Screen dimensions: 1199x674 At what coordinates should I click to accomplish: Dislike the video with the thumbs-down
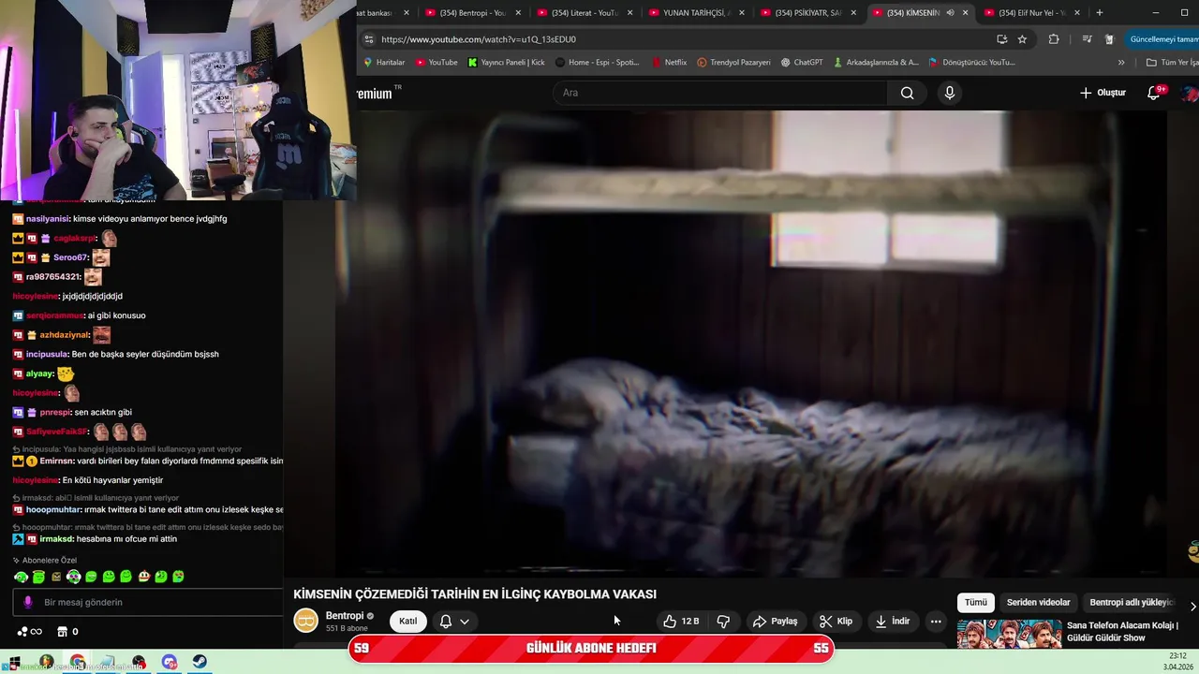tap(723, 621)
